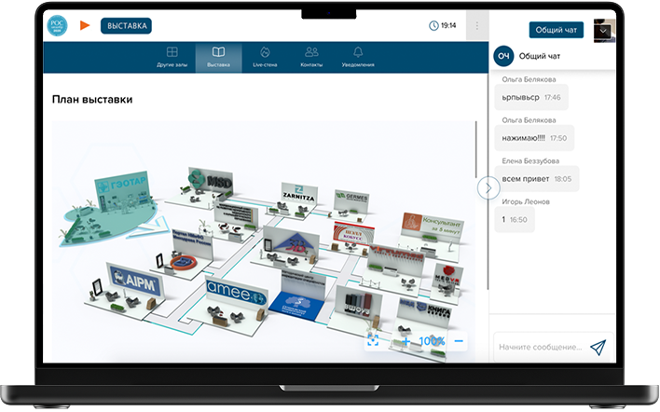The width and height of the screenshot is (660, 412).
Task: Open the three-dot options menu
Action: click(477, 26)
